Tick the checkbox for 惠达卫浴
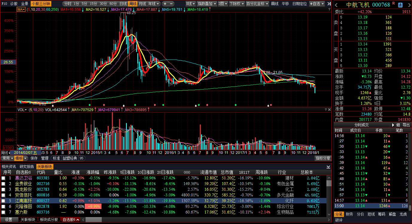The height and width of the screenshot is (224, 412). click(3, 178)
